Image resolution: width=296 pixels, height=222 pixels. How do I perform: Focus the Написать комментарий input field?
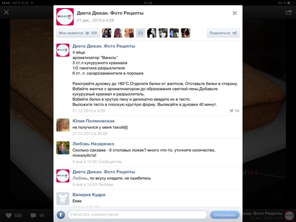pos(138,214)
